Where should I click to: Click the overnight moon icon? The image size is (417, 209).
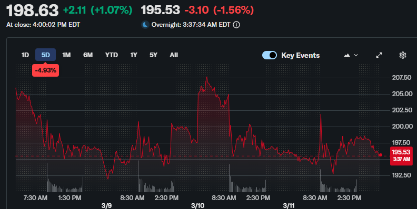(145, 25)
